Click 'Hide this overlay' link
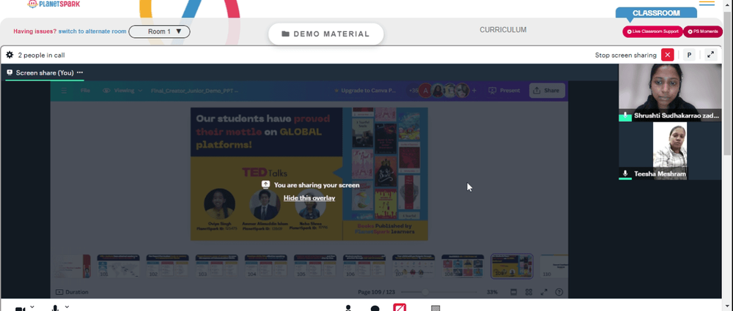 pos(309,198)
